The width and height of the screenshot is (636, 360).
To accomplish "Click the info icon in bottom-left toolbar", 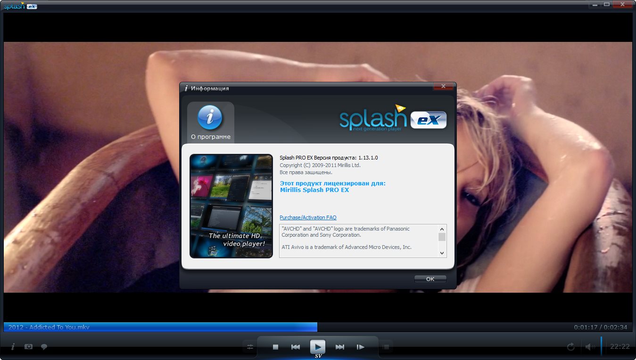I will point(13,347).
